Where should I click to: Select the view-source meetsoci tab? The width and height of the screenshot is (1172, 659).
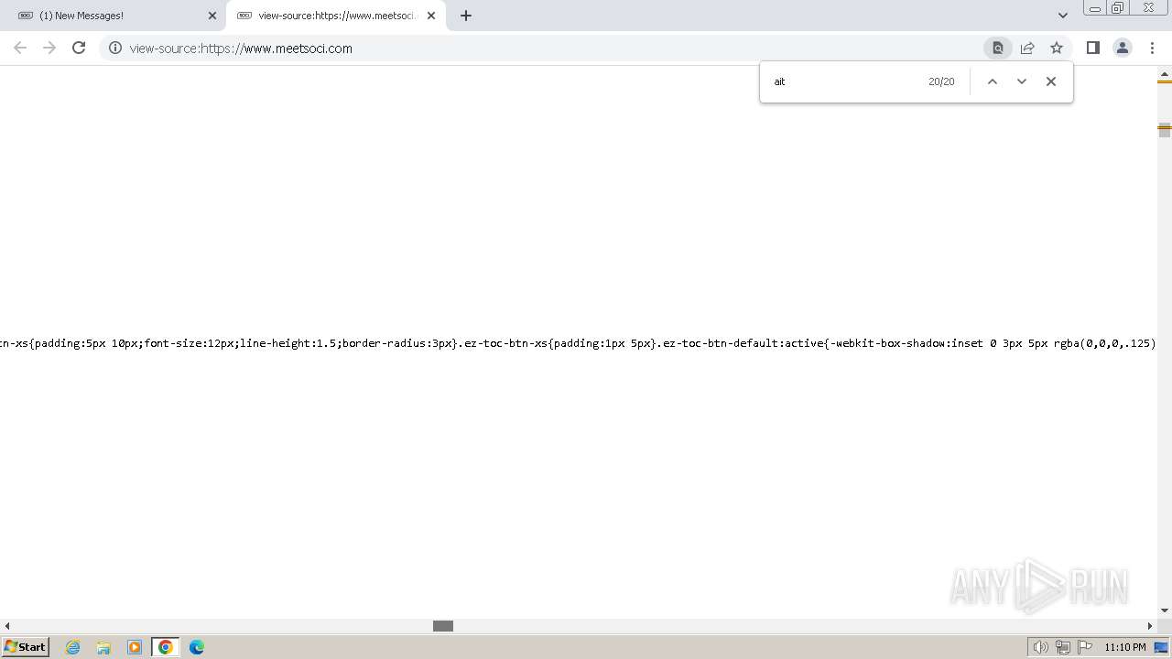[x=336, y=16]
